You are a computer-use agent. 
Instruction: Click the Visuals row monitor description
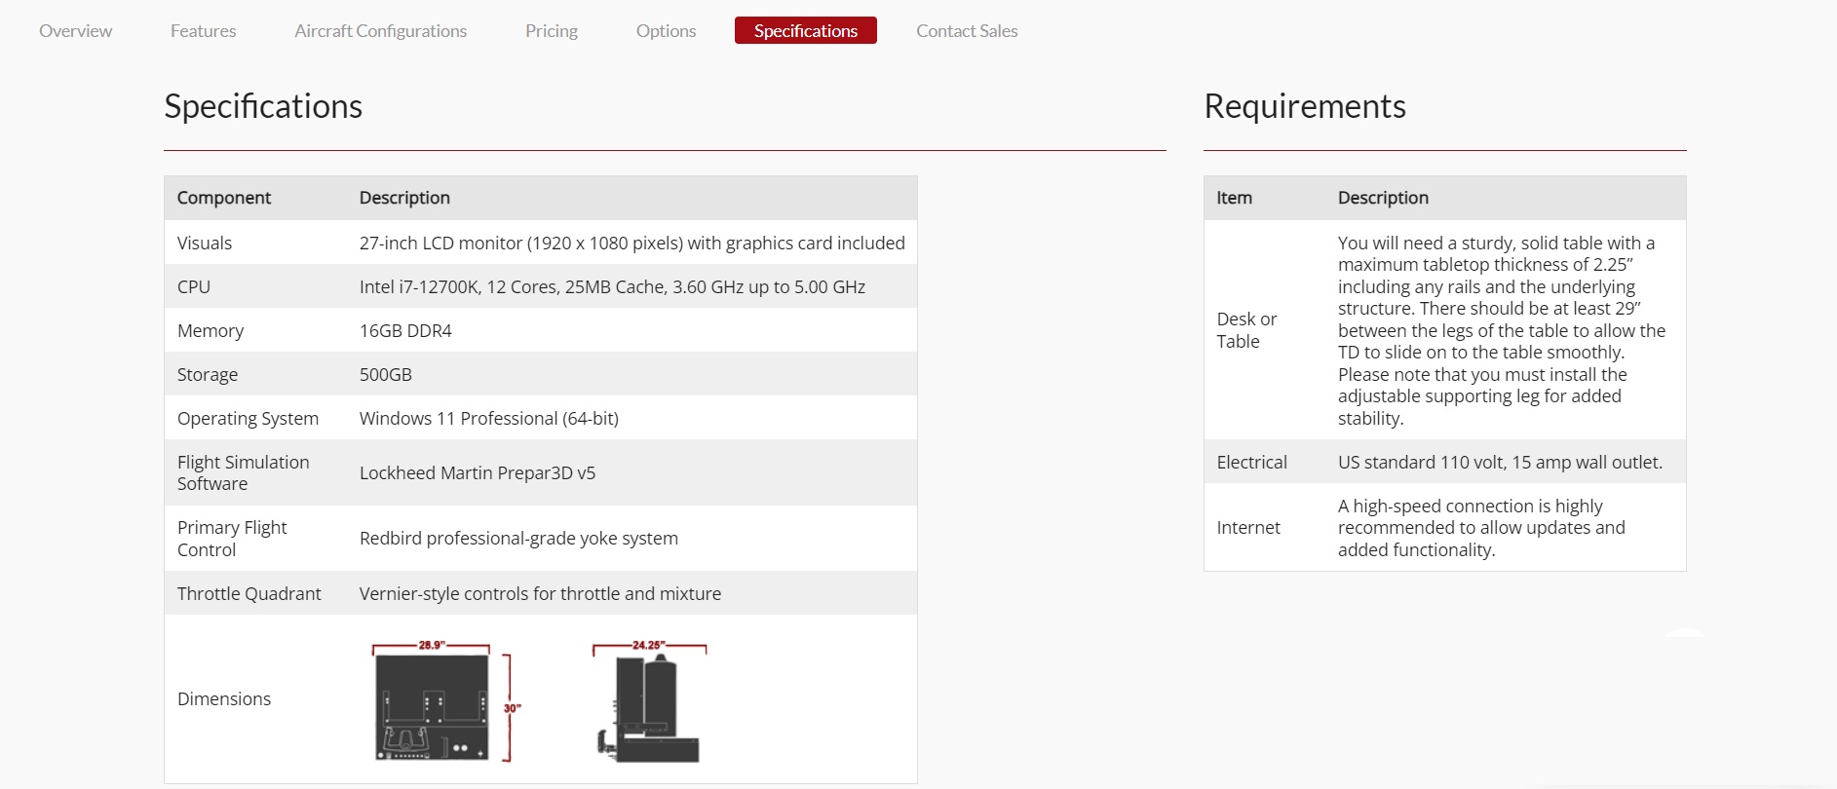click(631, 244)
